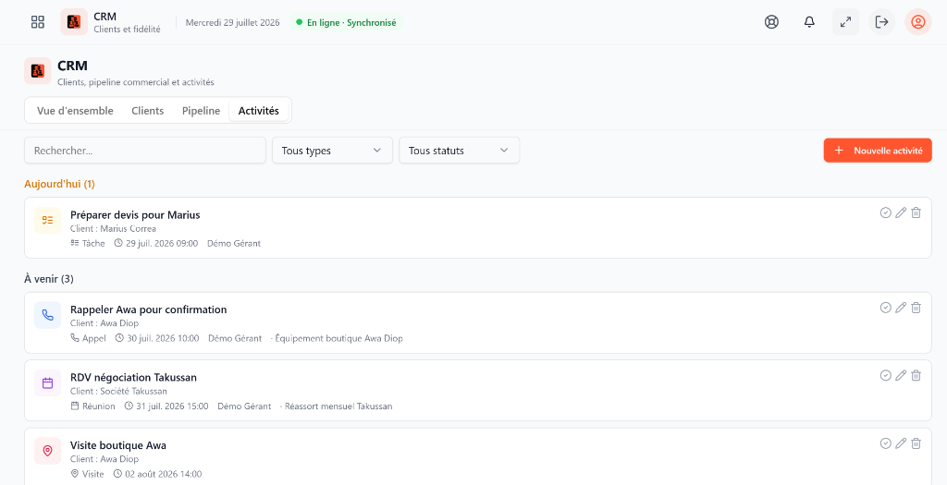Viewport: 947px width, 485px height.
Task: Click the CRM page title logo
Action: (37, 71)
